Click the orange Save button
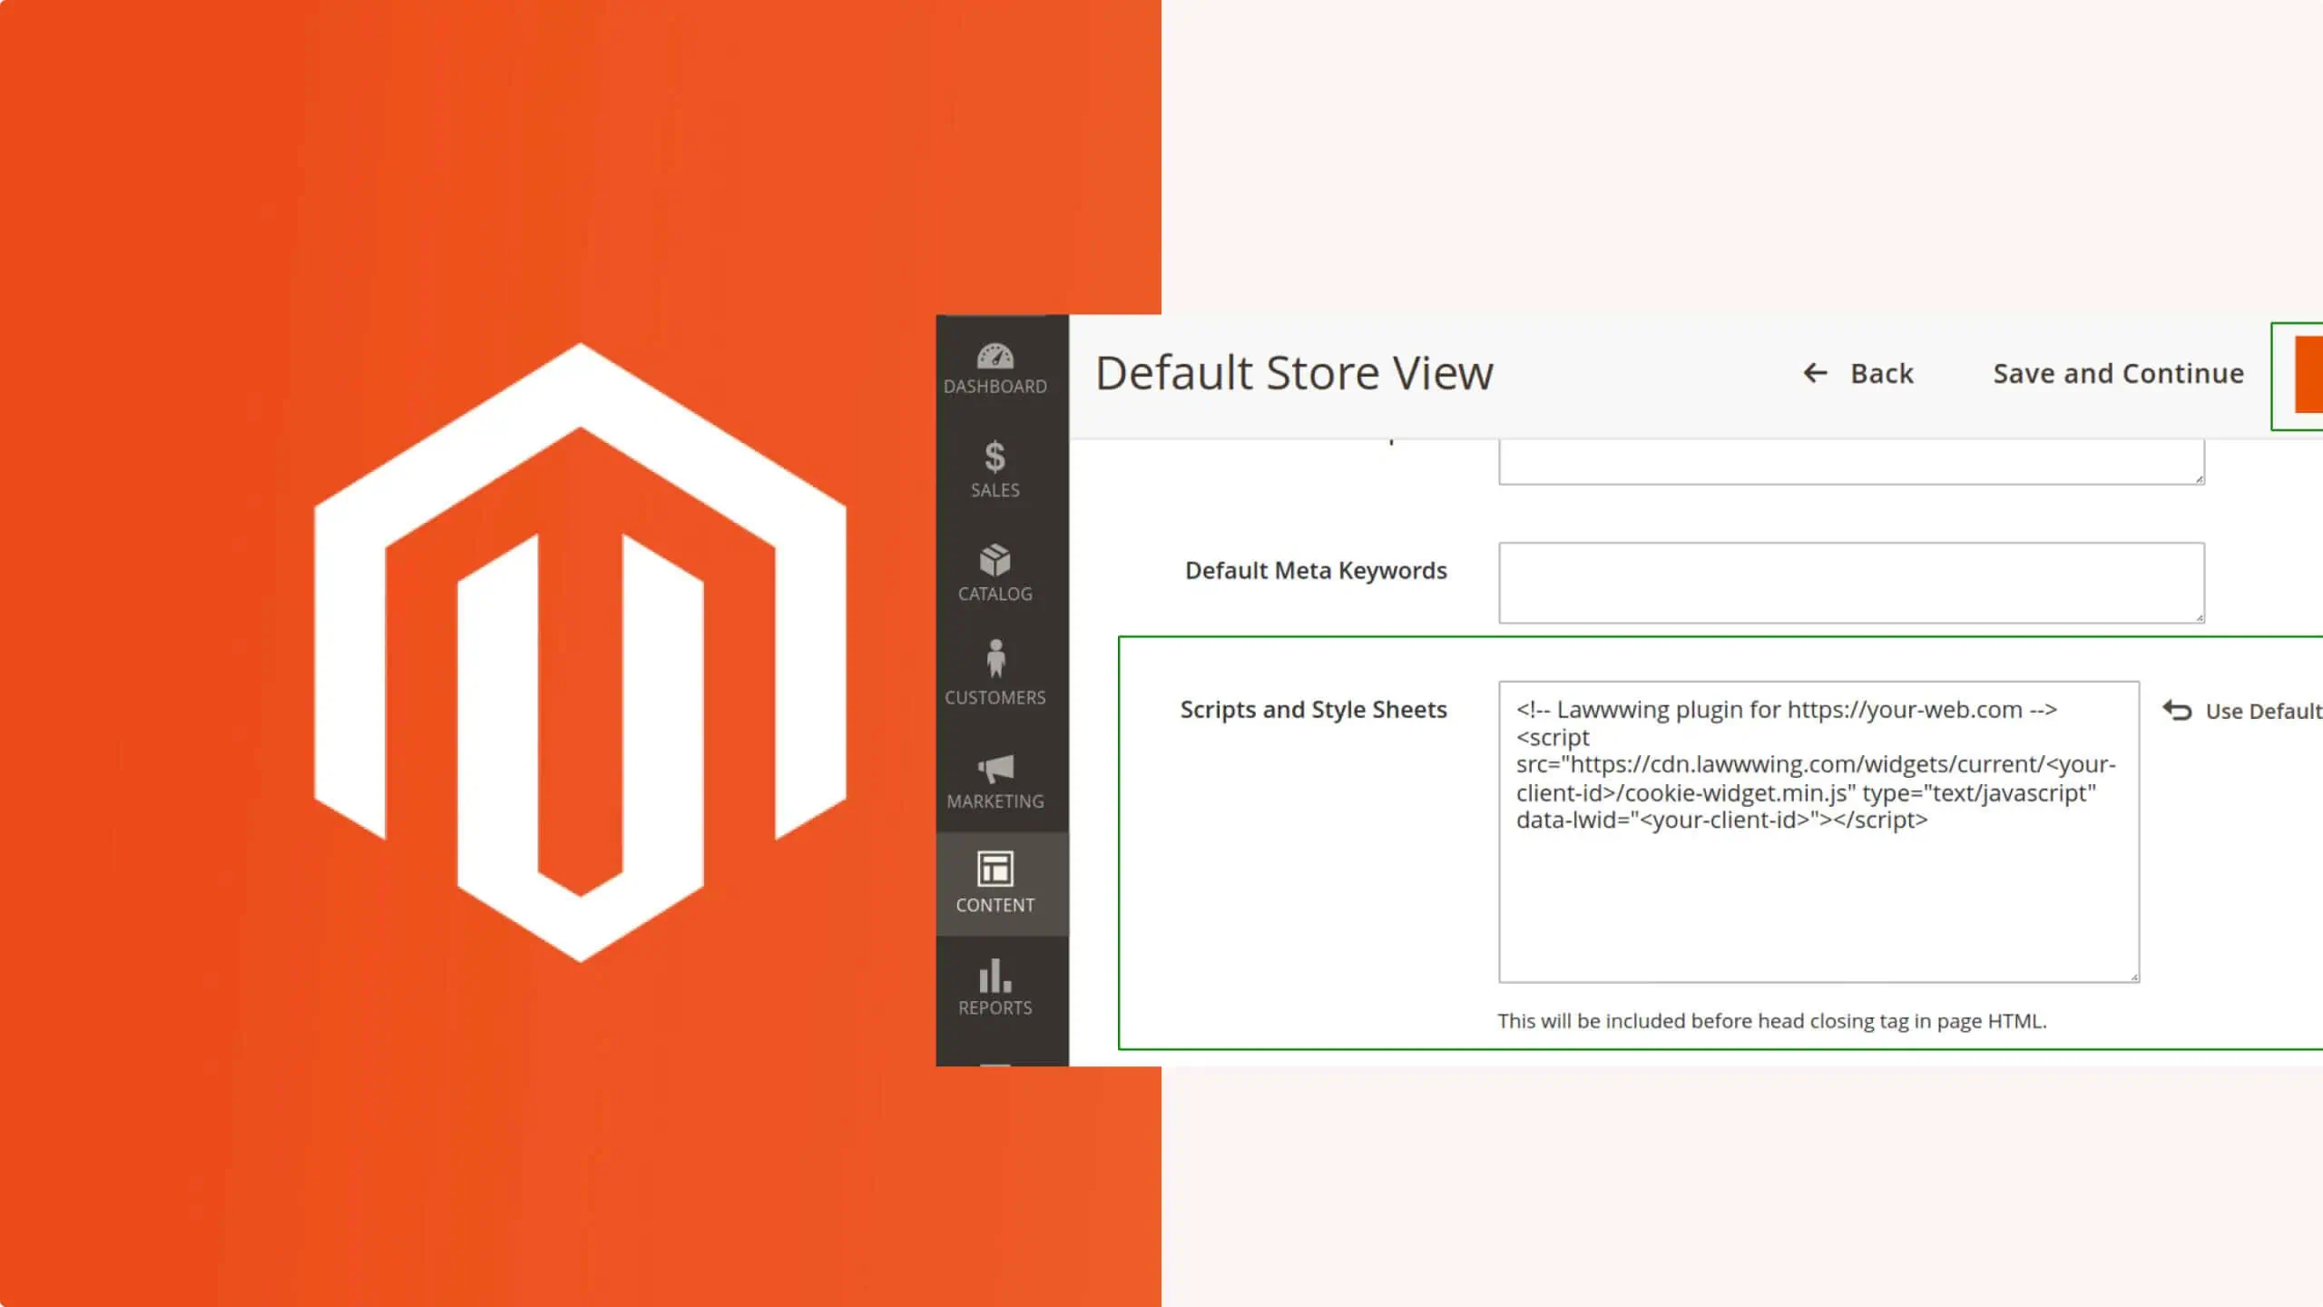This screenshot has width=2323, height=1307. (x=2308, y=374)
